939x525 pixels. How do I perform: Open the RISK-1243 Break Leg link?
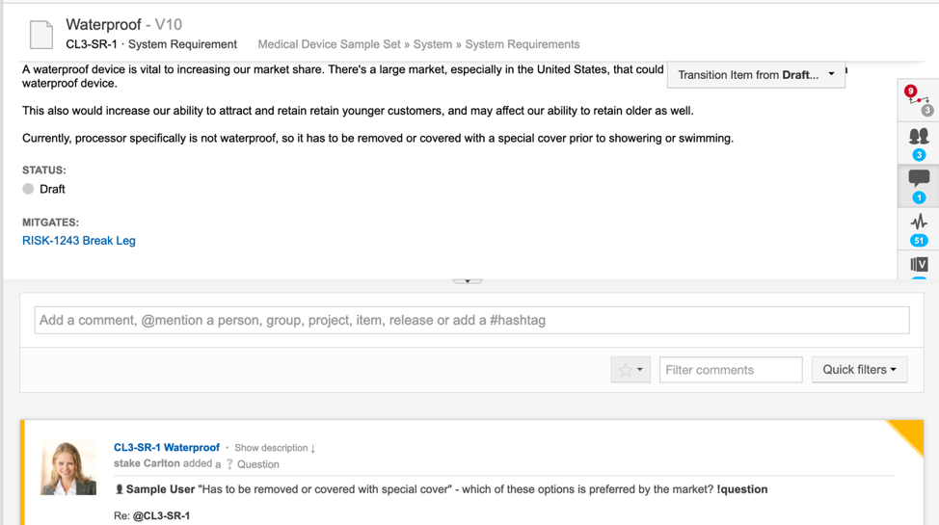[79, 241]
